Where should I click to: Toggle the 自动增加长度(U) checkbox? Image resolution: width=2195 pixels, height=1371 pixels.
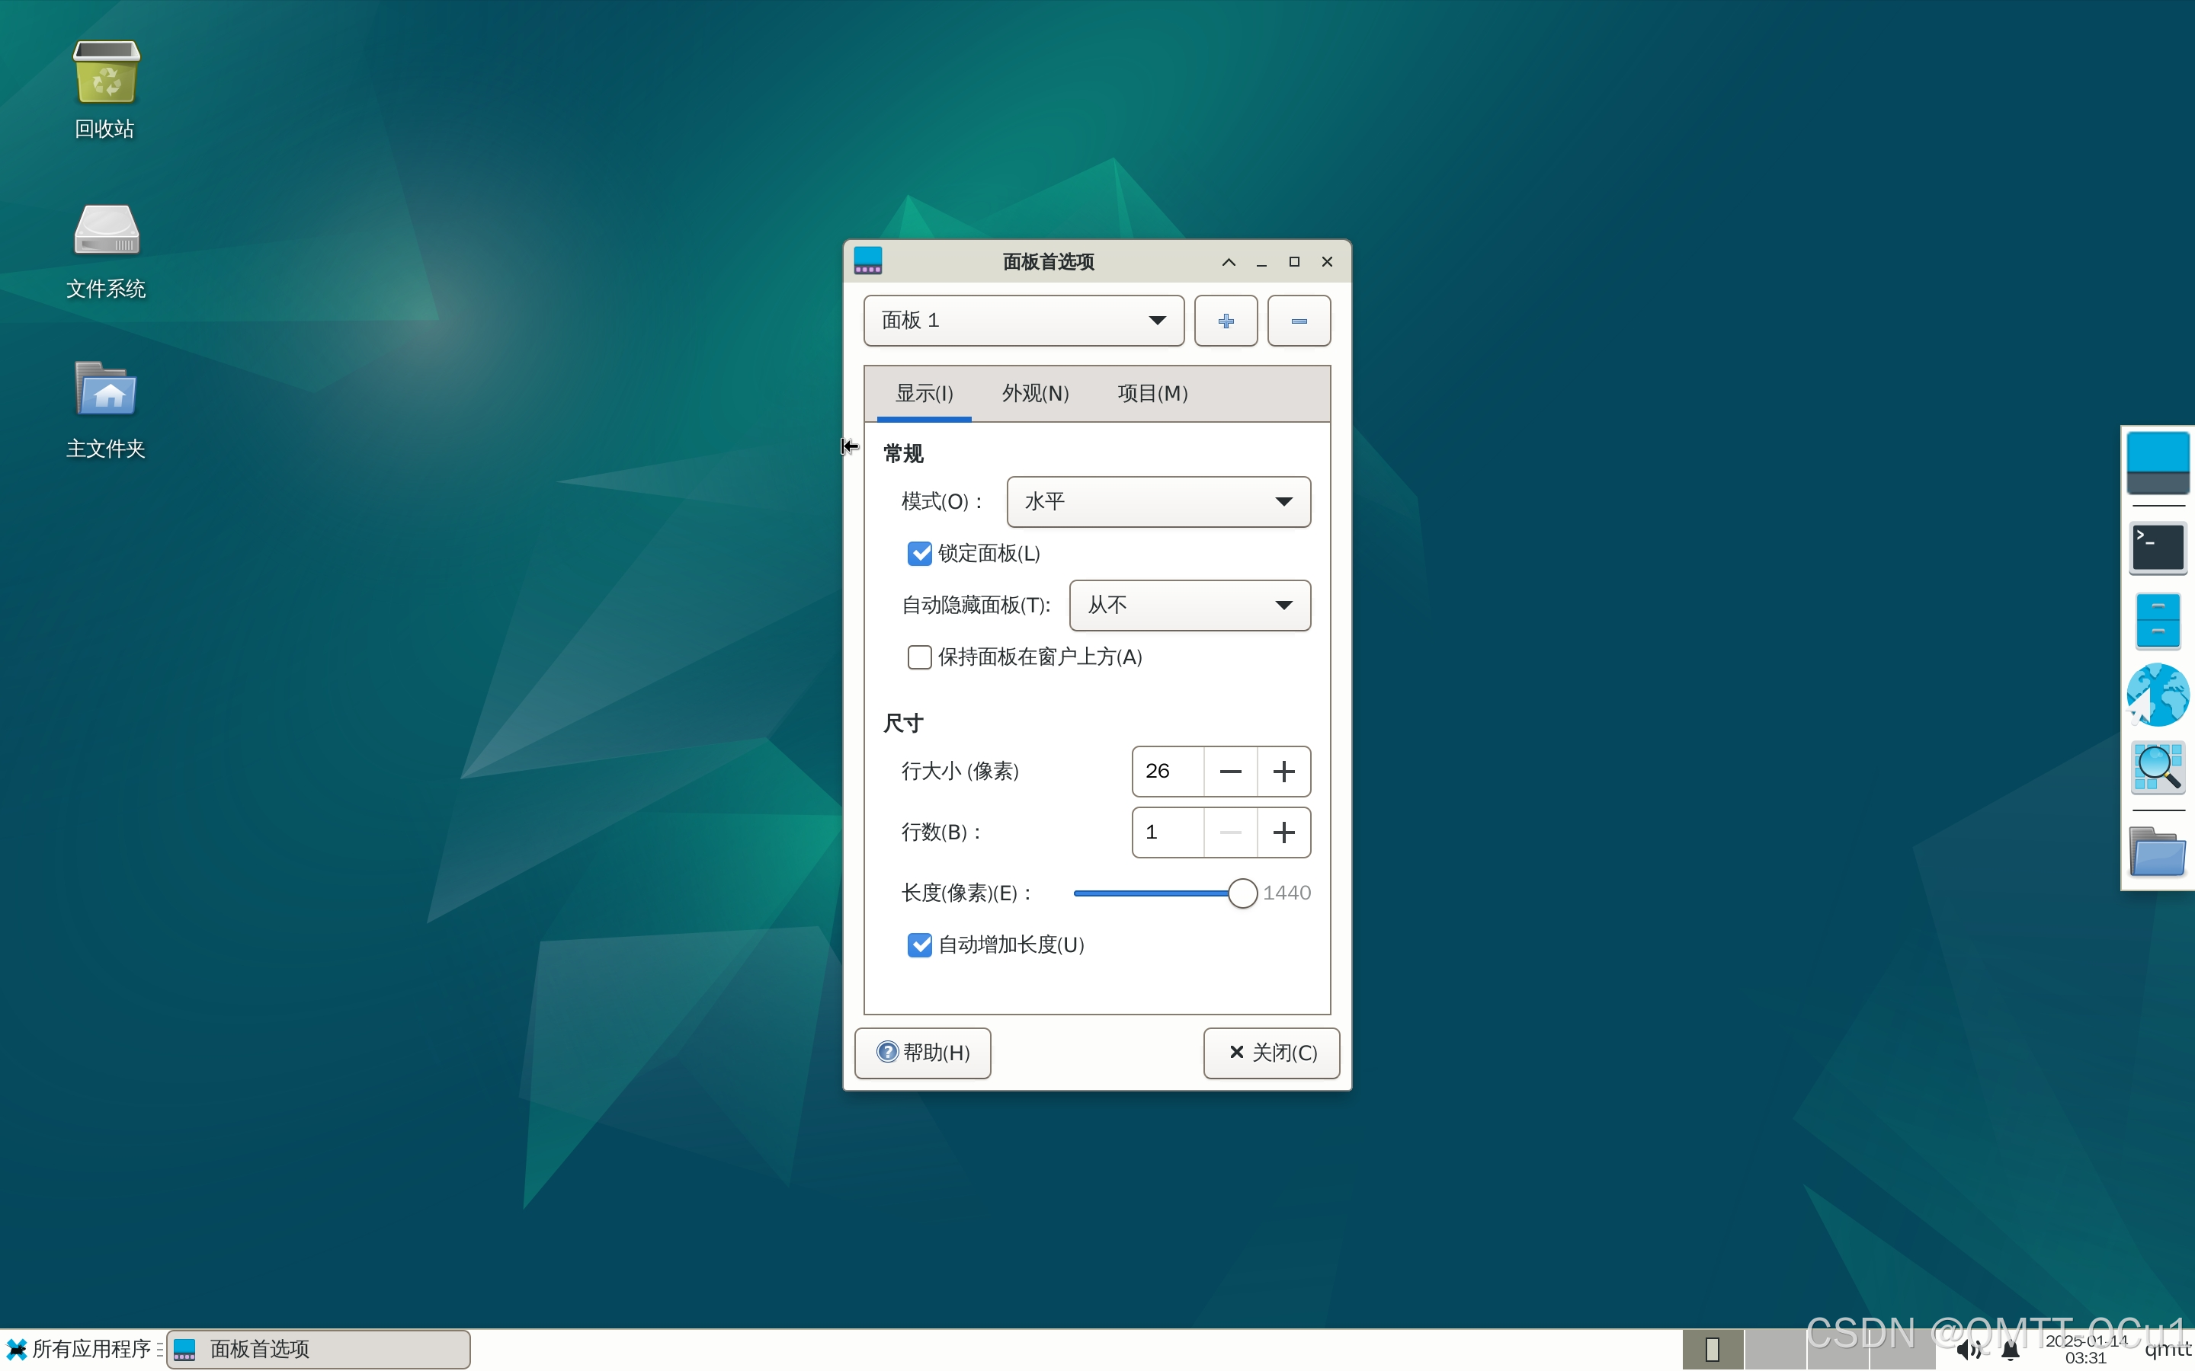919,944
